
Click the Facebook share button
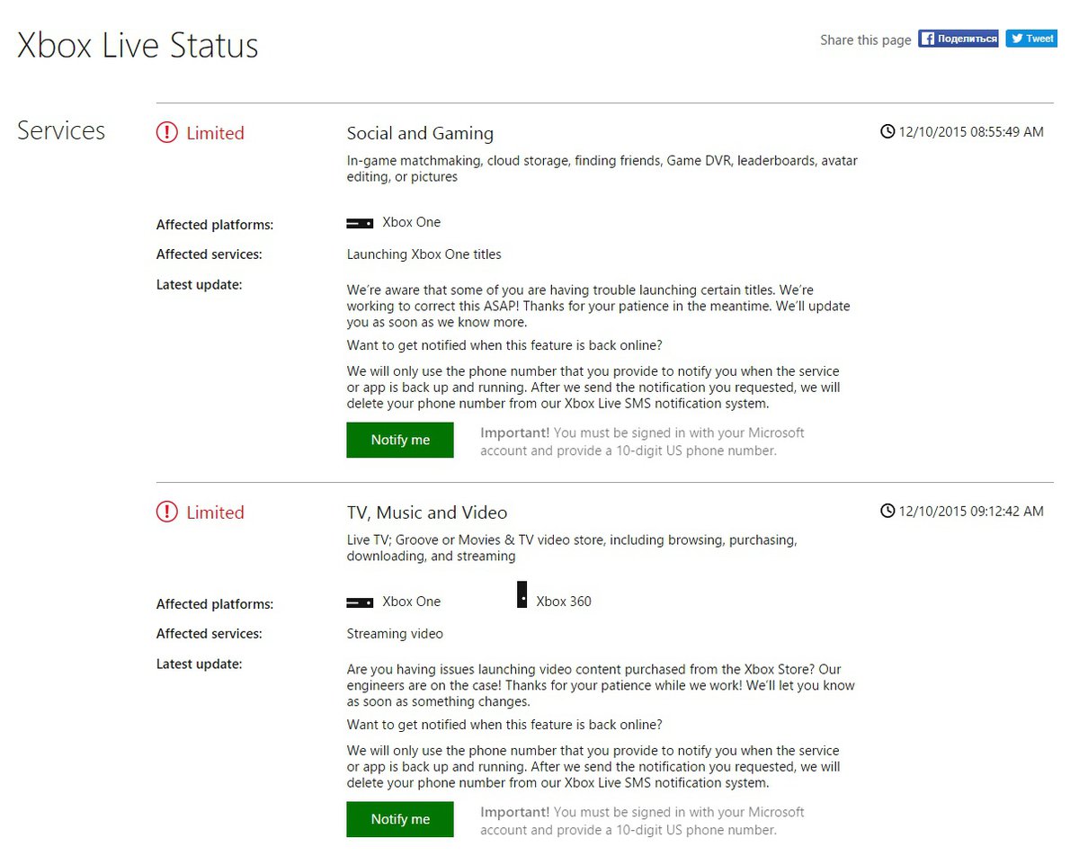coord(958,39)
